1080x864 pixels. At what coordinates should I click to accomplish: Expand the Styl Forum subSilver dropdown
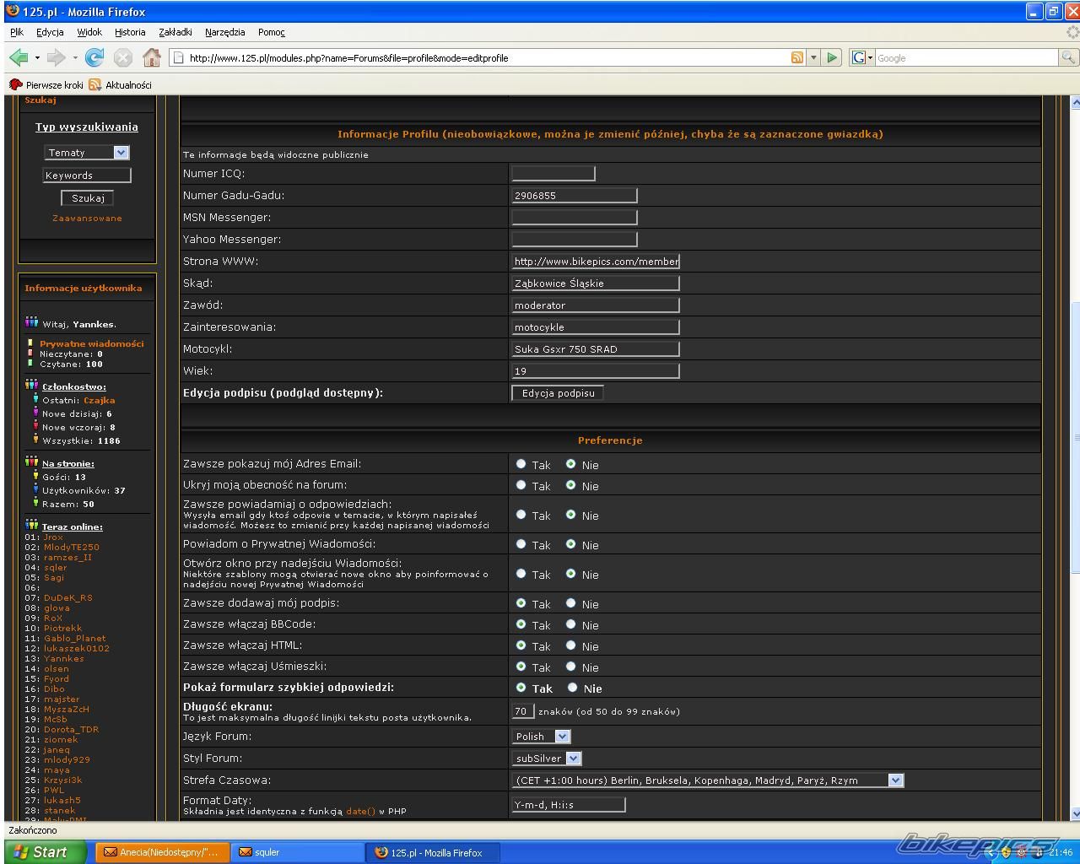point(548,759)
